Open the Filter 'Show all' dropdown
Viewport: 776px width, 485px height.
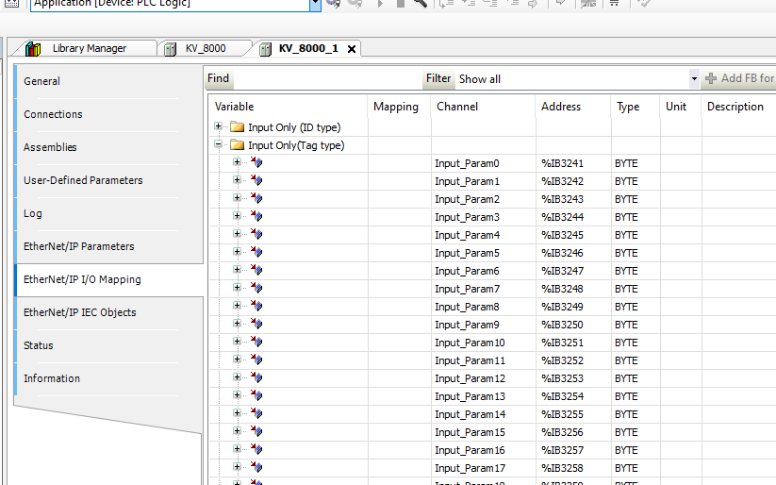(694, 78)
